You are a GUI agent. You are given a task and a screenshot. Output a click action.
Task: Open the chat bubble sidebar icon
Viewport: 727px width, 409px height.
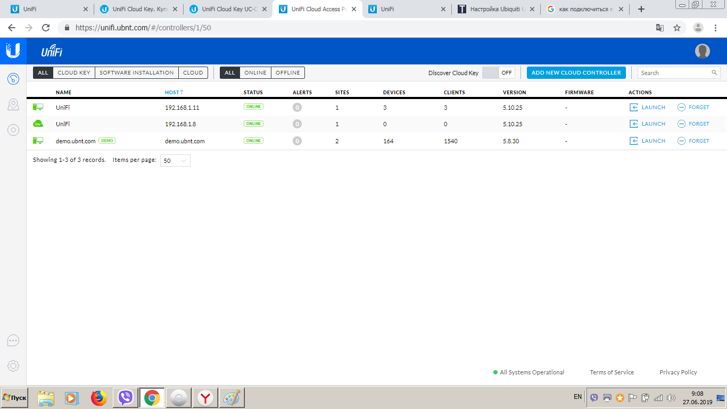pos(13,340)
